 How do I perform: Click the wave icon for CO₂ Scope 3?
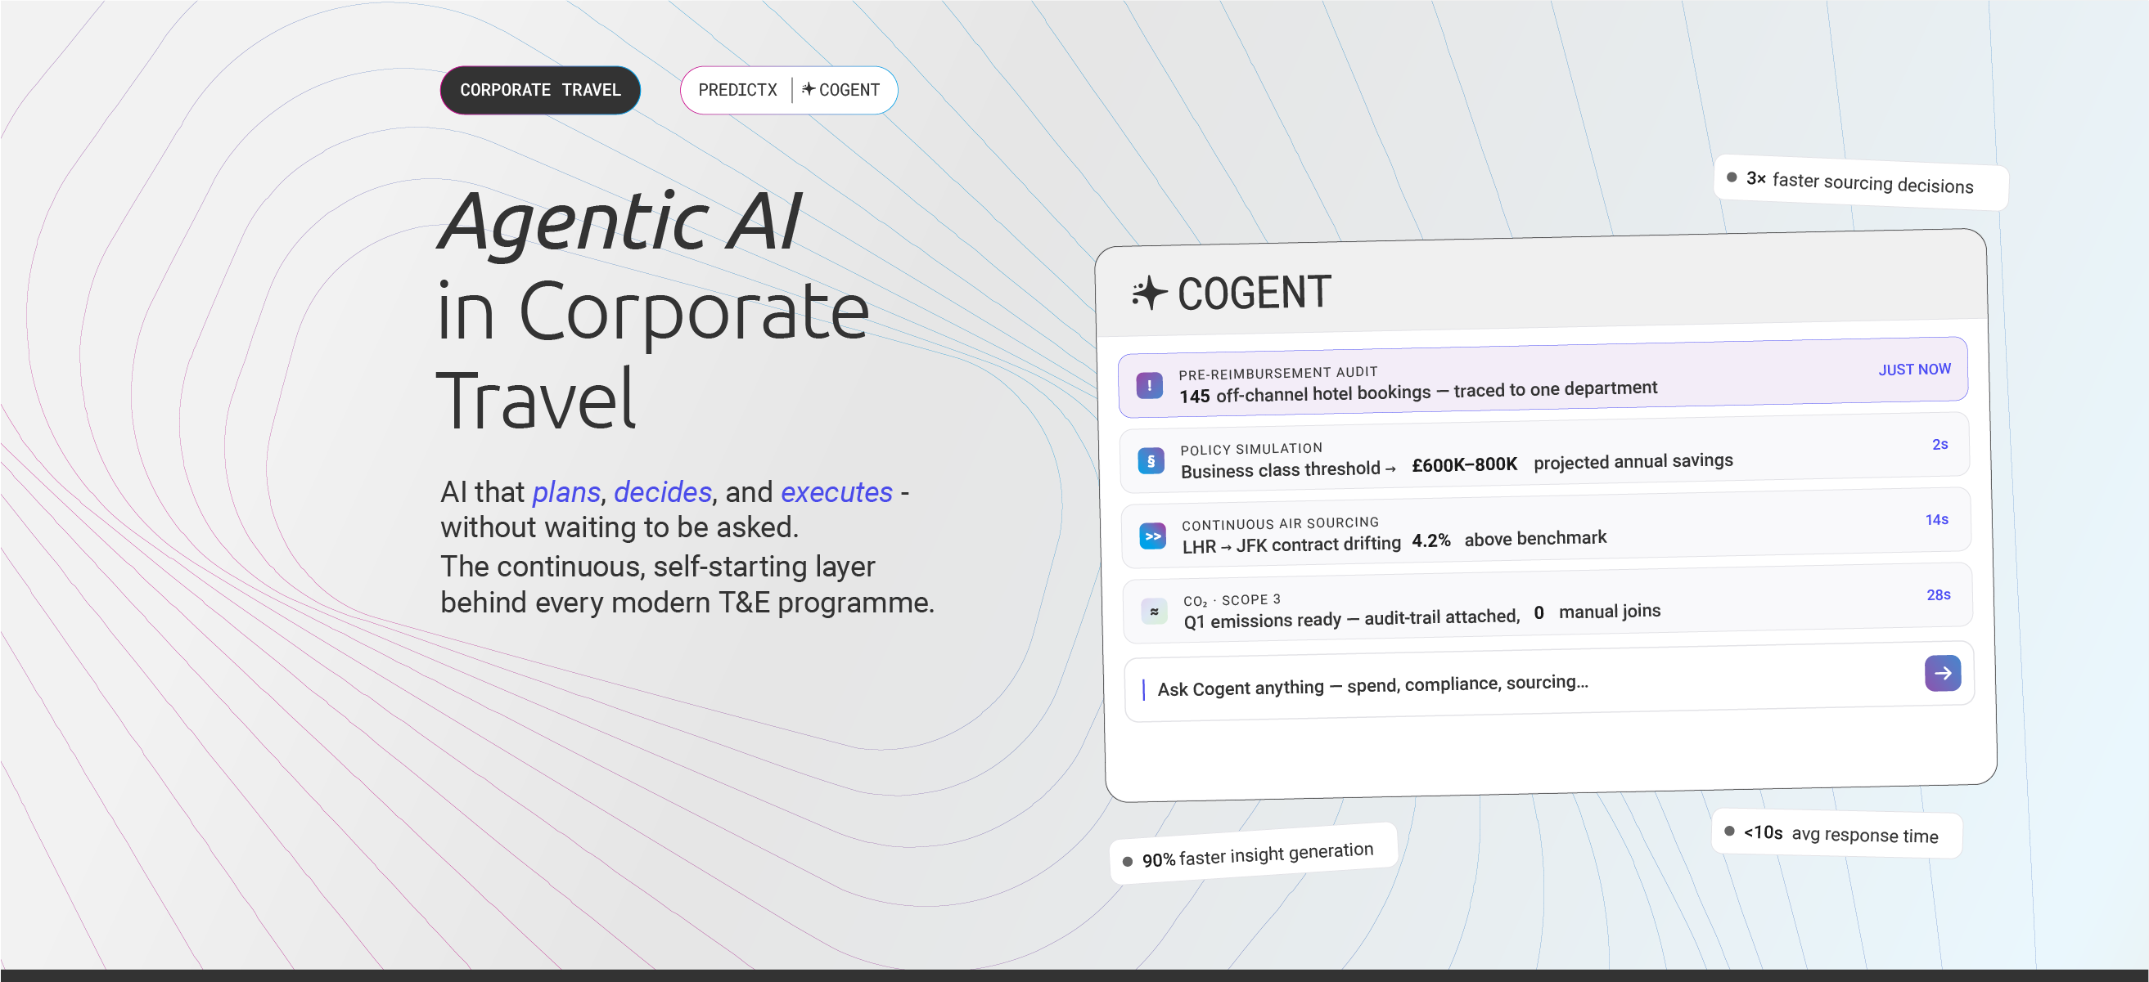pyautogui.click(x=1155, y=611)
